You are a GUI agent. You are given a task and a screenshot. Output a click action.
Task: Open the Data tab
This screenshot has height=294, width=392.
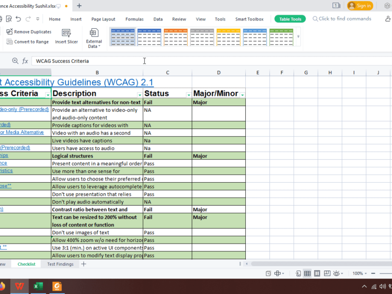coord(158,19)
